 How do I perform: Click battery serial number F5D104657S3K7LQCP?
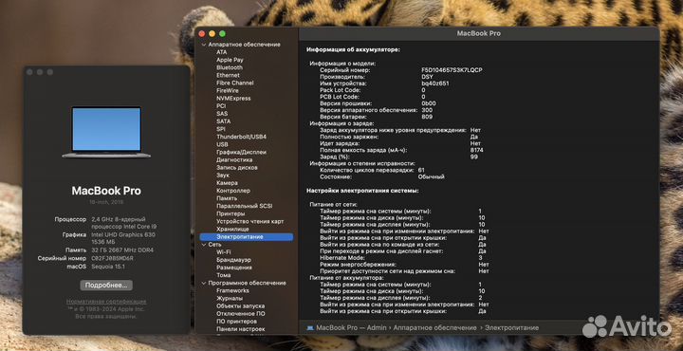click(452, 70)
